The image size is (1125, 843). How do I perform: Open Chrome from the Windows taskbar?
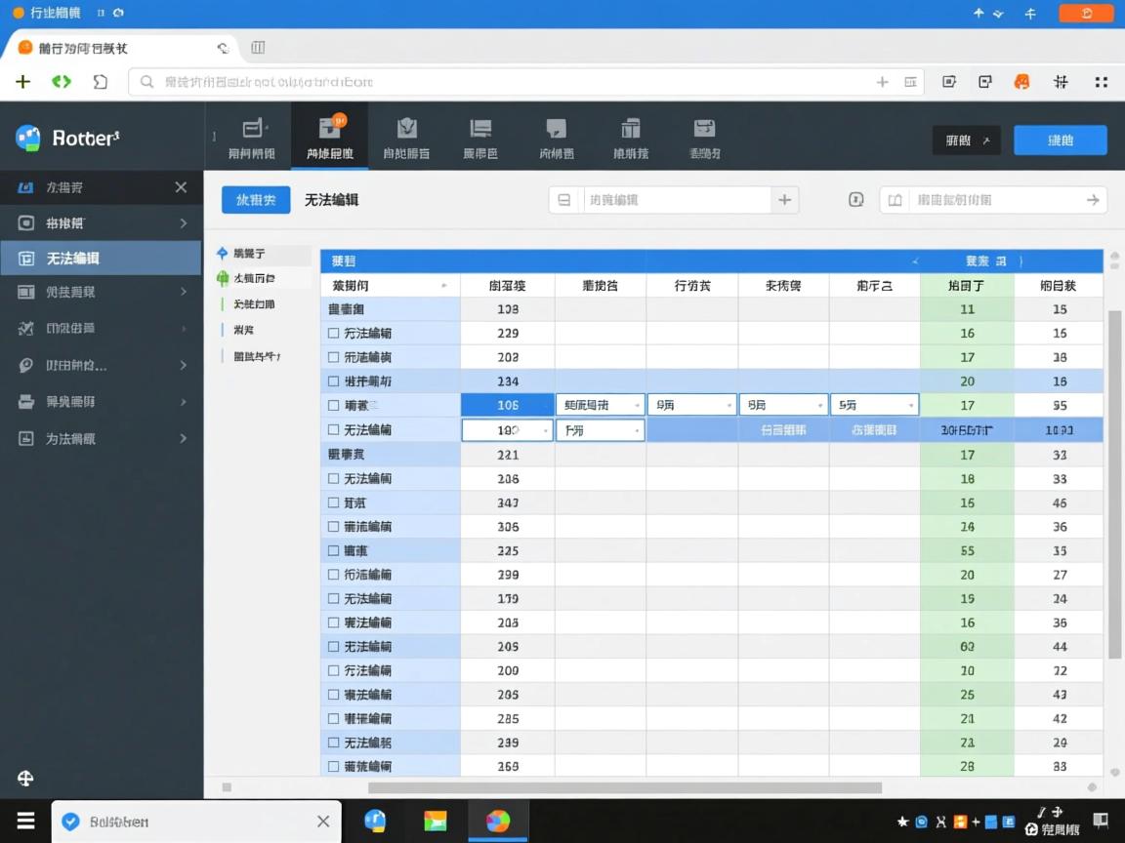click(498, 821)
